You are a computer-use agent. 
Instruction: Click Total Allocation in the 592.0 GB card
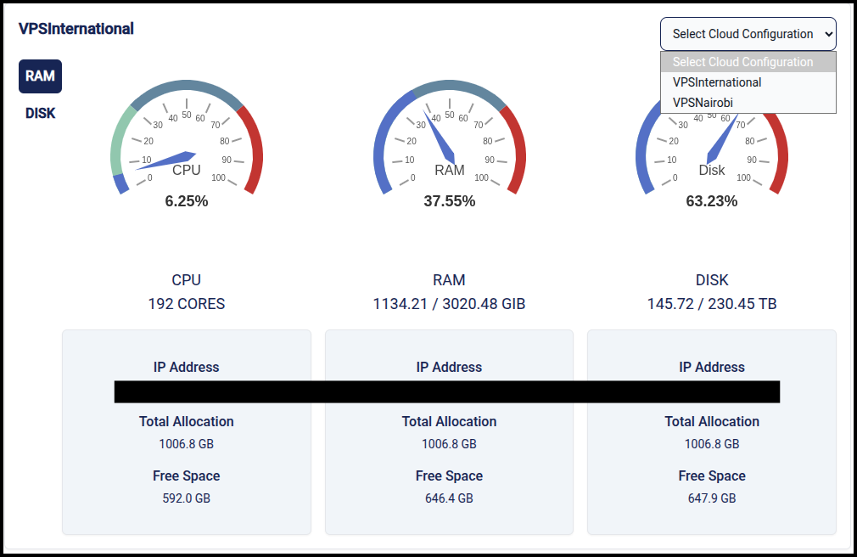[187, 421]
